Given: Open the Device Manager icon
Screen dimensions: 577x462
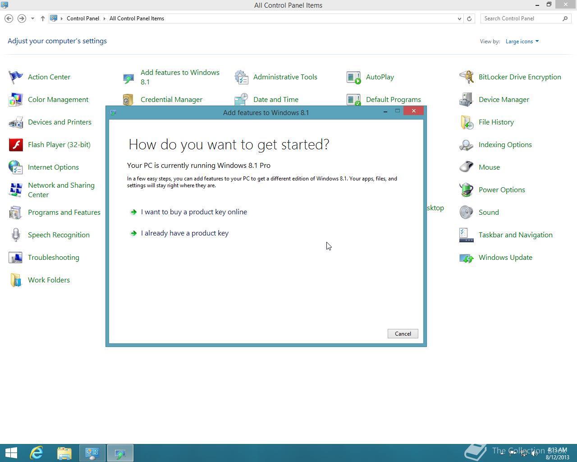Looking at the screenshot, I should pos(467,100).
